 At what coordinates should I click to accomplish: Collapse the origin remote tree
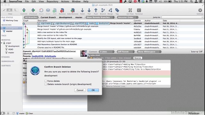[2, 43]
